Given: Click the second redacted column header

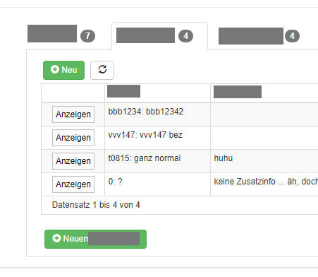Looking at the screenshot, I should click(x=238, y=92).
